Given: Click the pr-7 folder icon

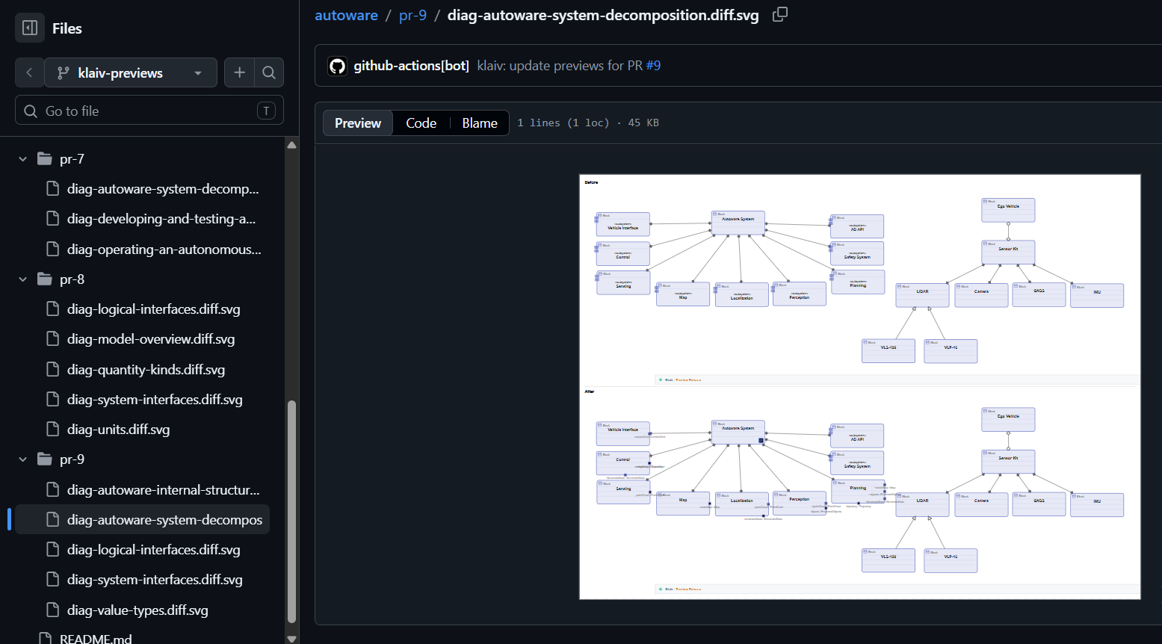Looking at the screenshot, I should pyautogui.click(x=45, y=159).
